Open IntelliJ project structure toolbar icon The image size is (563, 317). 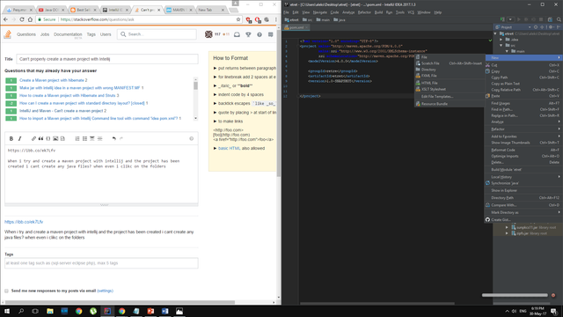(550, 19)
